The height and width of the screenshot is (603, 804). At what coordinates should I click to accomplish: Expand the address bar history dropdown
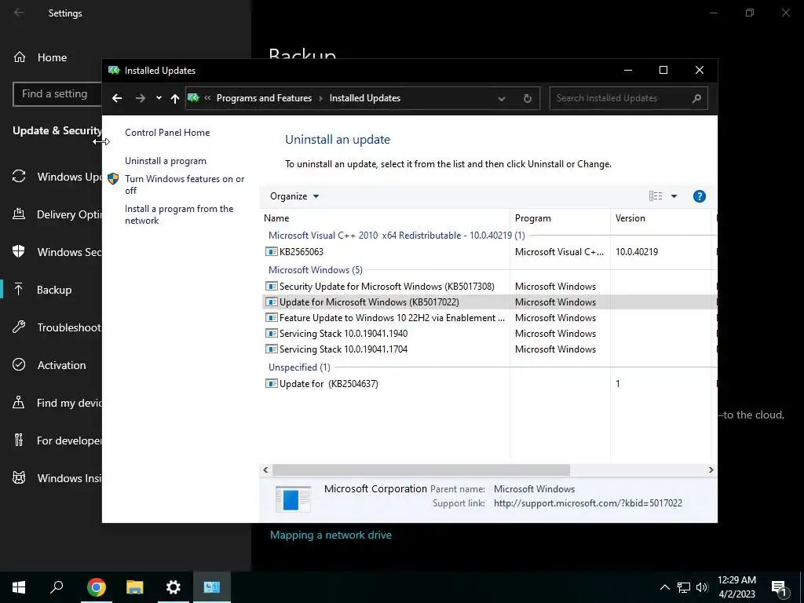502,98
